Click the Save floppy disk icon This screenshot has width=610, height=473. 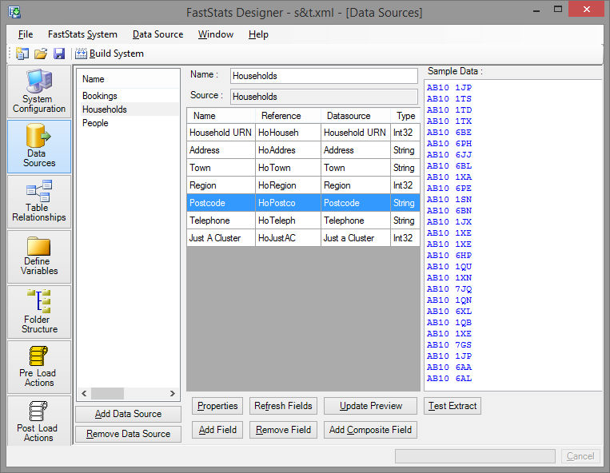58,54
